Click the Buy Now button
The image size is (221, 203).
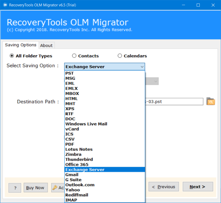35,187
